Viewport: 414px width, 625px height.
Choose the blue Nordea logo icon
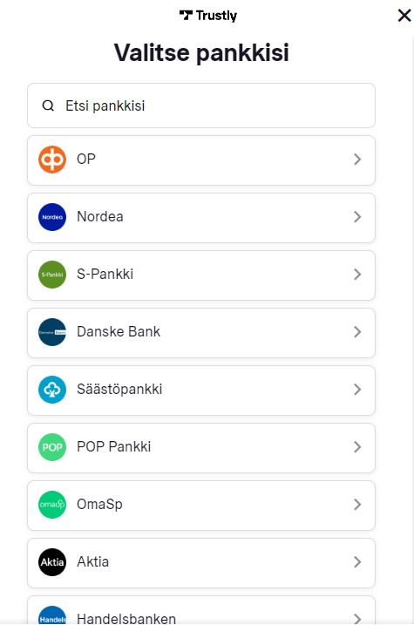click(x=52, y=217)
